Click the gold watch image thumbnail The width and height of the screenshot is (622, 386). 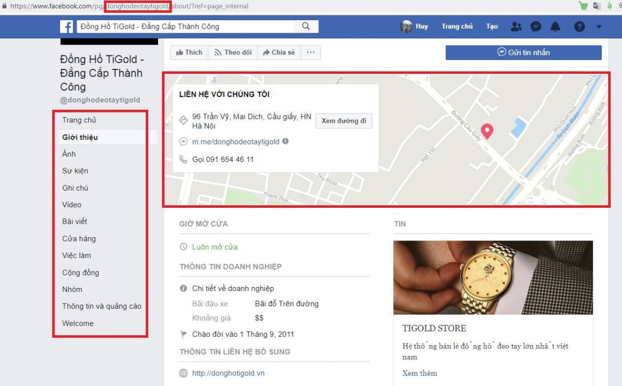pos(493,278)
